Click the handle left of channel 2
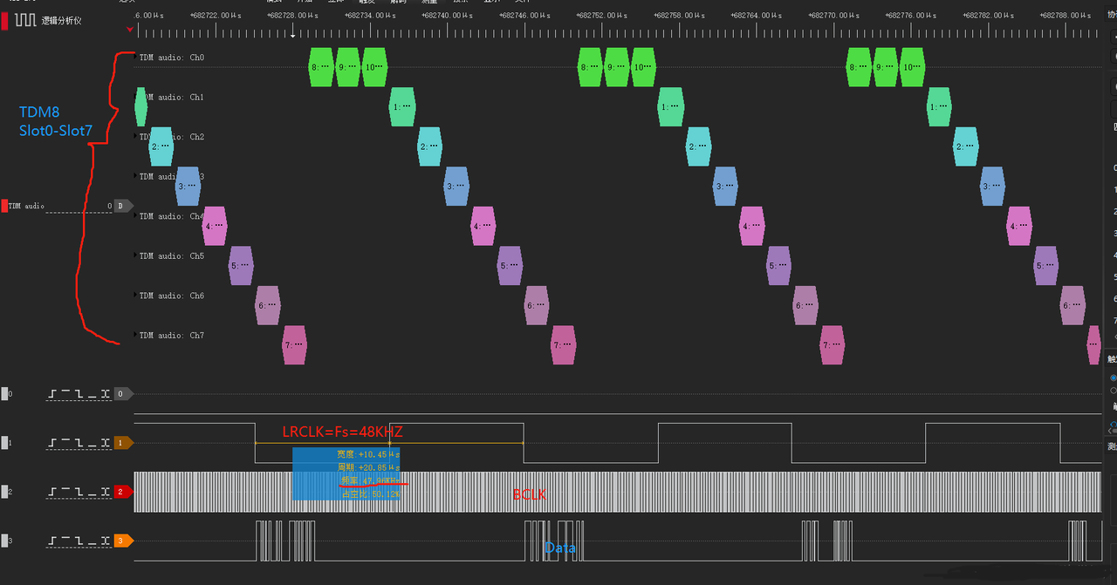The height and width of the screenshot is (585, 1117). point(4,492)
